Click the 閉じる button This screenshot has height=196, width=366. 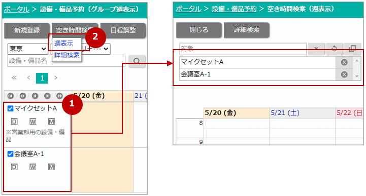(198, 30)
